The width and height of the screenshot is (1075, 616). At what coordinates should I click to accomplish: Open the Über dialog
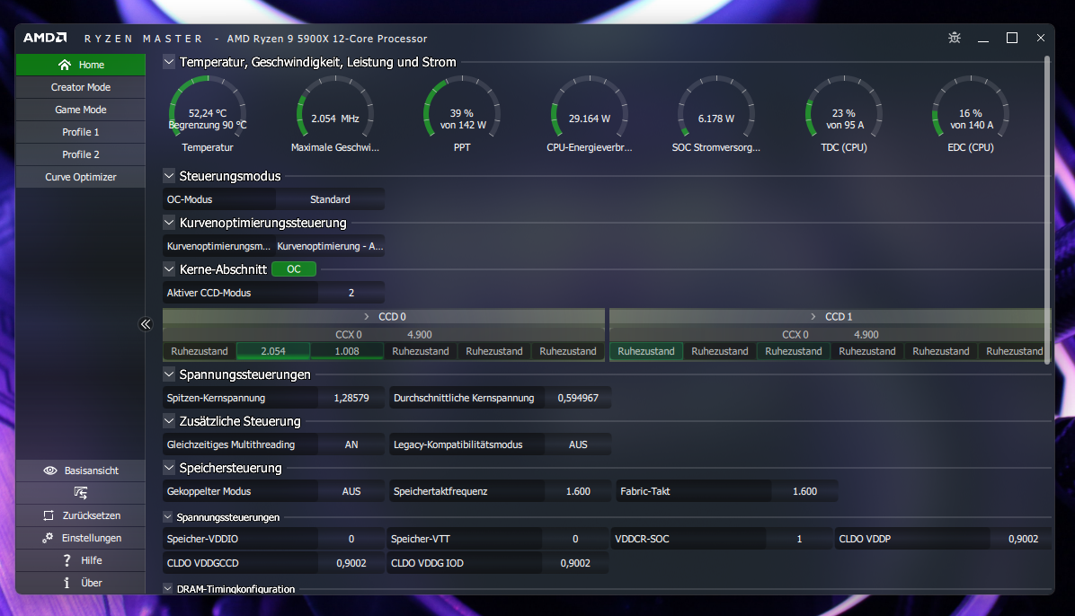(x=81, y=583)
